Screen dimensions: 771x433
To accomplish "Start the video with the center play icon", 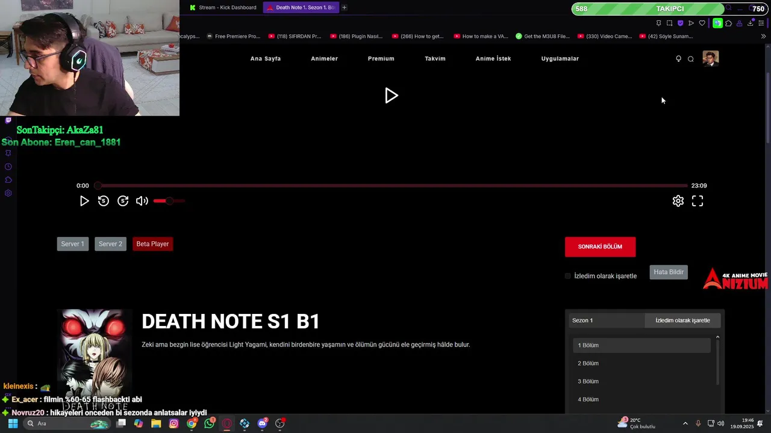I will [x=392, y=96].
